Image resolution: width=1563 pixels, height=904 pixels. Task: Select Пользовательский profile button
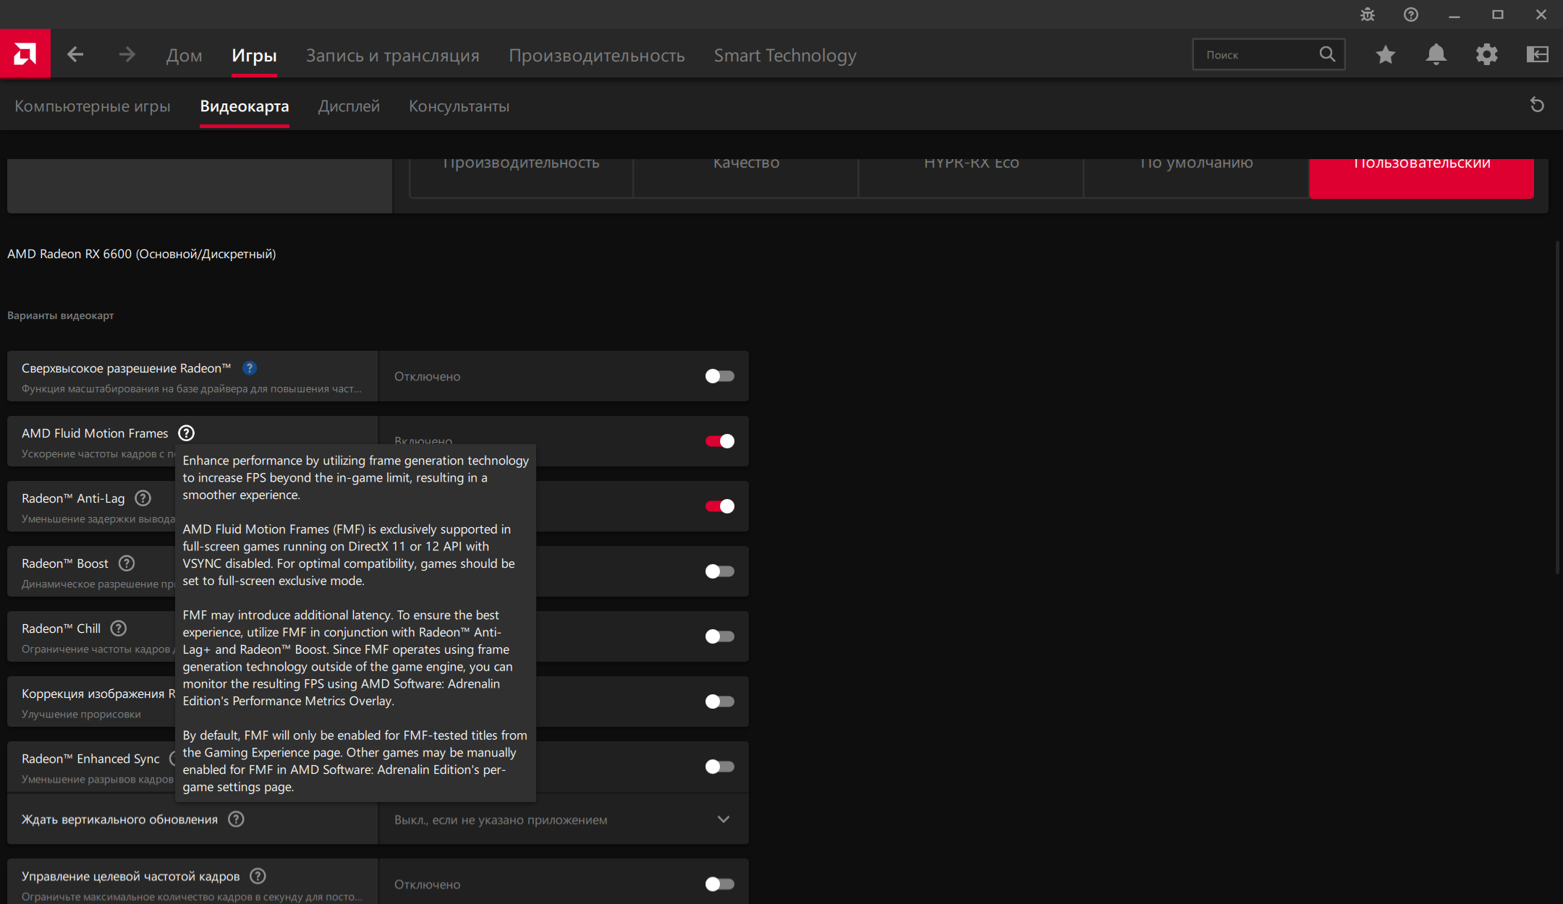(x=1421, y=177)
